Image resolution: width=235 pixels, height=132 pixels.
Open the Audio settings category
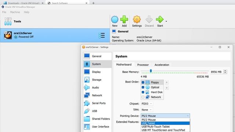[97, 87]
